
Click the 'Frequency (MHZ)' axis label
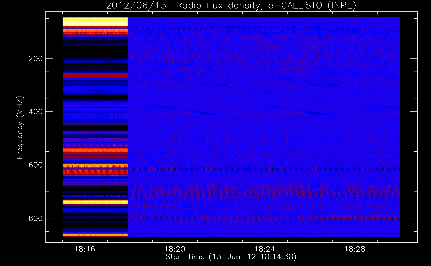click(x=20, y=128)
